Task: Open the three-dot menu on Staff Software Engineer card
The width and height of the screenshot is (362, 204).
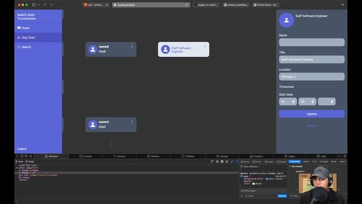Action: [205, 46]
